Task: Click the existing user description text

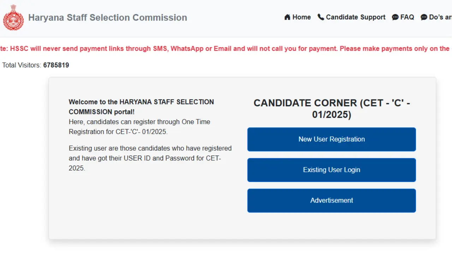Action: [x=150, y=158]
